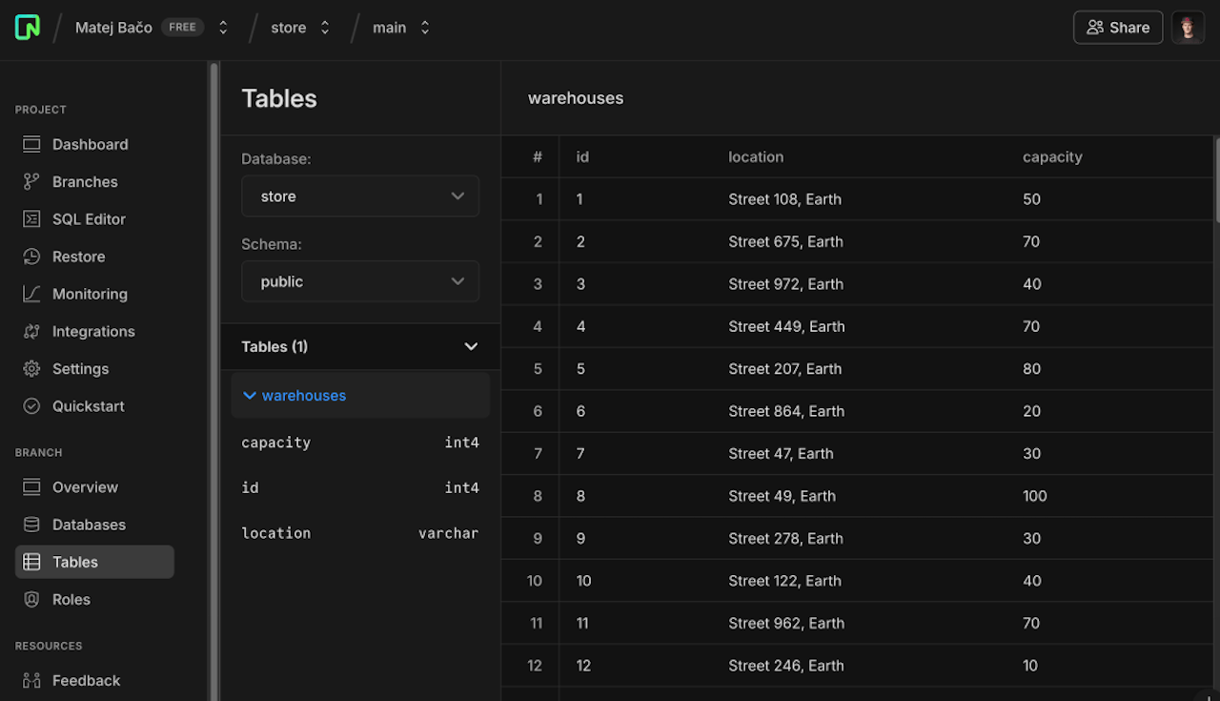Click the Neon logo icon
The width and height of the screenshot is (1220, 701).
pyautogui.click(x=28, y=28)
